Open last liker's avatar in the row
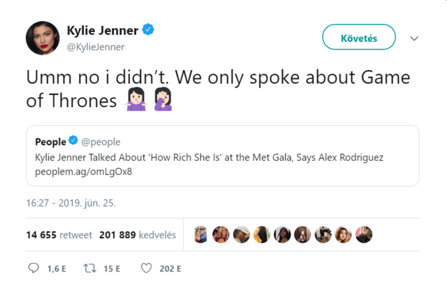 click(364, 235)
